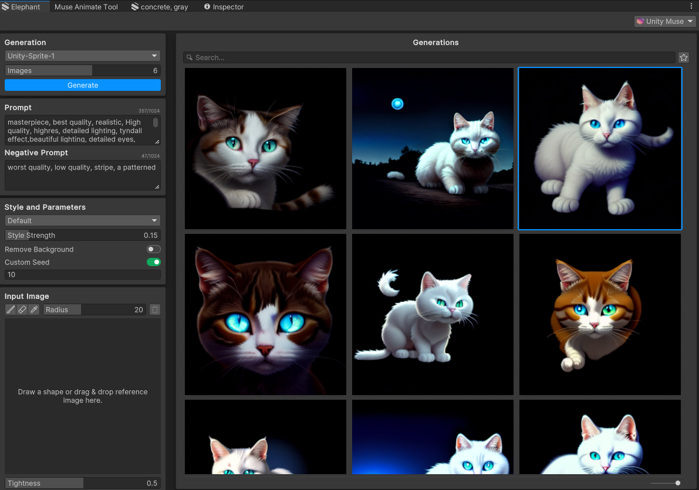The image size is (699, 490).
Task: Click the Negative Prompt text area
Action: (x=83, y=175)
